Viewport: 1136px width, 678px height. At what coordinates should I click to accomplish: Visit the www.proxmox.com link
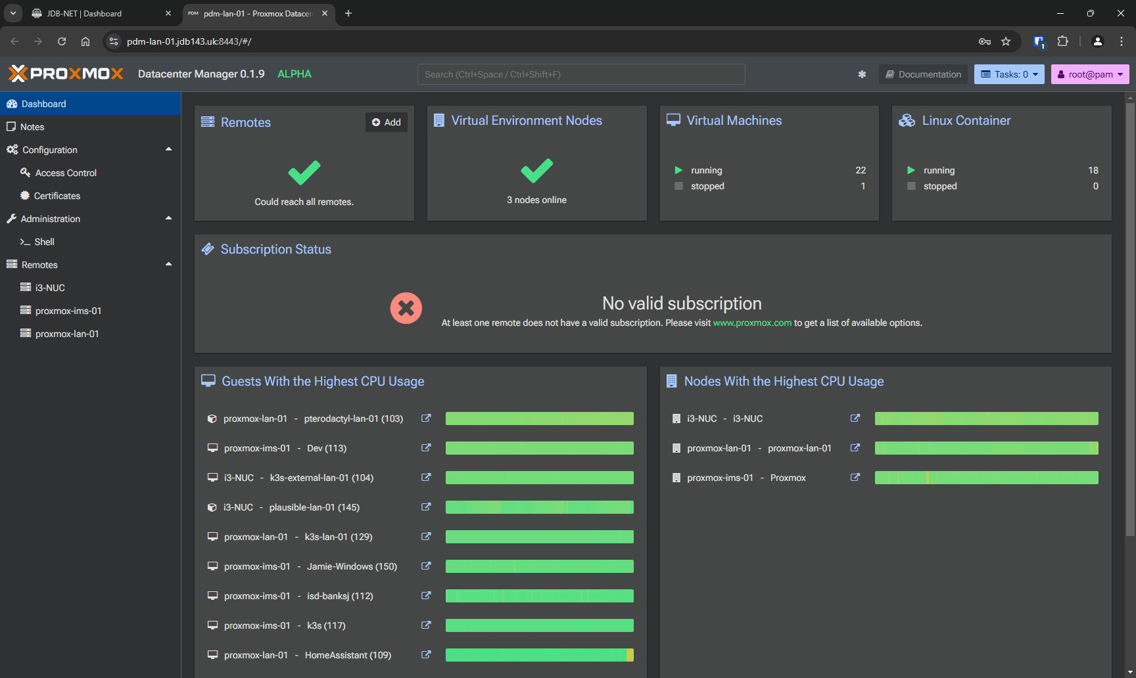pos(752,323)
